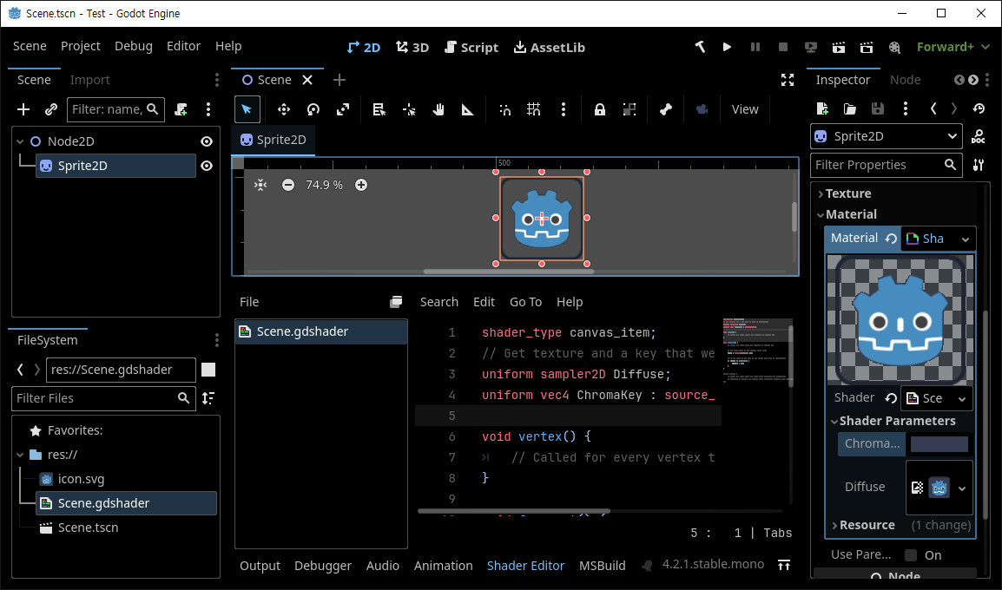Open the Debug menu

(x=134, y=46)
